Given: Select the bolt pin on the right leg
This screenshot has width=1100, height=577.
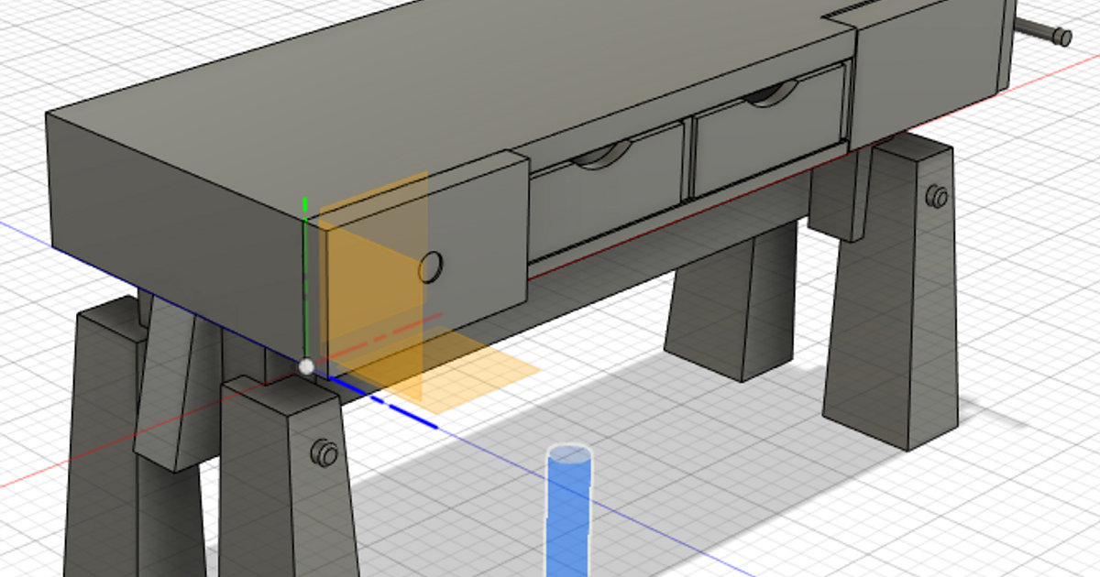Looking at the screenshot, I should point(937,195).
